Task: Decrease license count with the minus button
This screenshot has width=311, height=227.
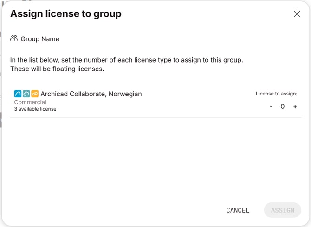Action: click(x=271, y=107)
